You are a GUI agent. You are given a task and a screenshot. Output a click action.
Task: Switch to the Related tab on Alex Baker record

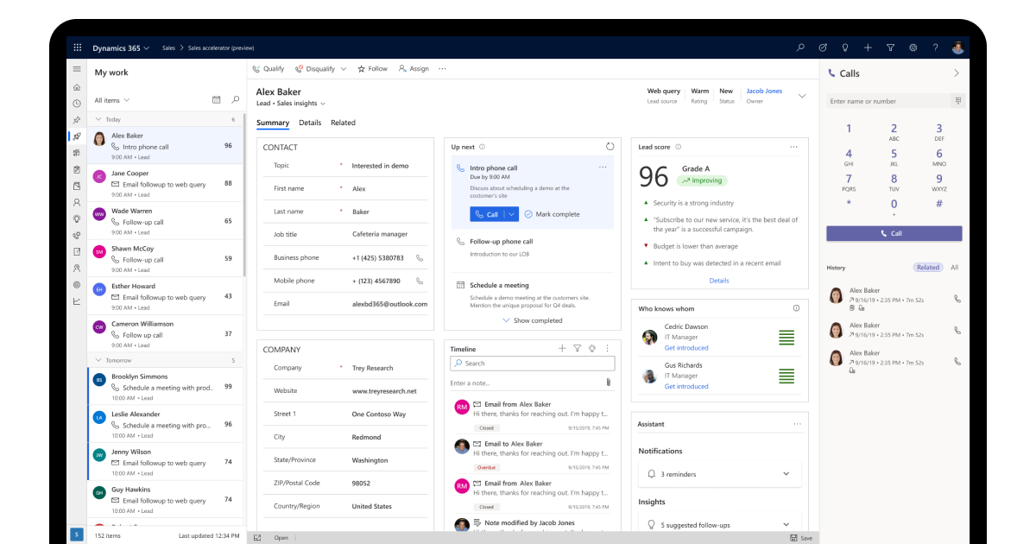[344, 123]
